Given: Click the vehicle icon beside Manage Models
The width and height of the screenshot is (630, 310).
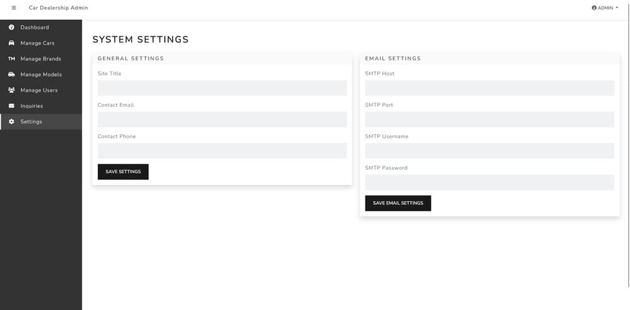Looking at the screenshot, I should point(11,75).
